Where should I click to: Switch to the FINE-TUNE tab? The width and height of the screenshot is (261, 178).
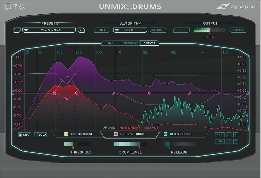[x=130, y=43]
